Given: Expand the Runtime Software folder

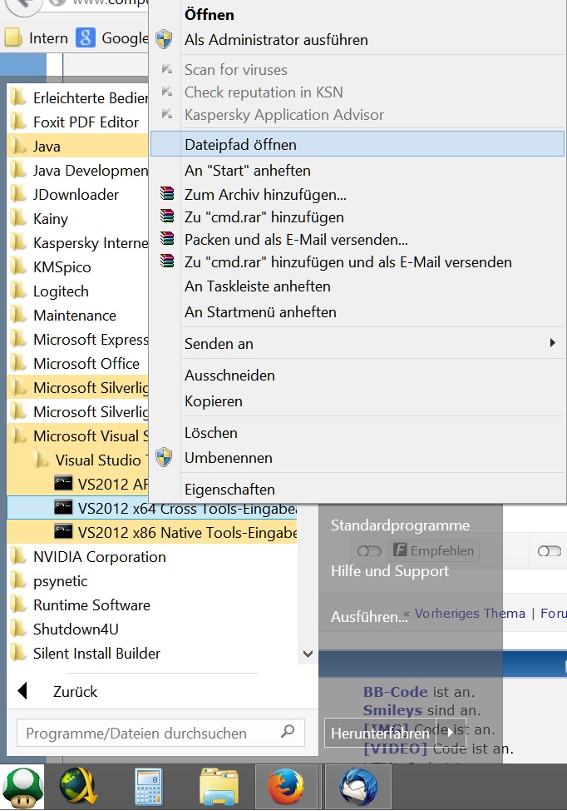Looking at the screenshot, I should pos(152,605).
